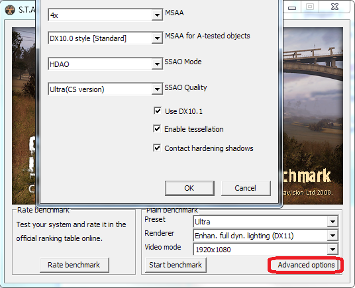
Task: Uncheck Contact hardening shadows
Action: click(158, 148)
